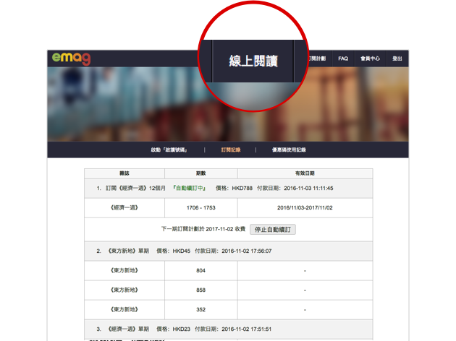Select the 《經濟一週》 magazine cell for issues 1706 - 1753

[124, 207]
